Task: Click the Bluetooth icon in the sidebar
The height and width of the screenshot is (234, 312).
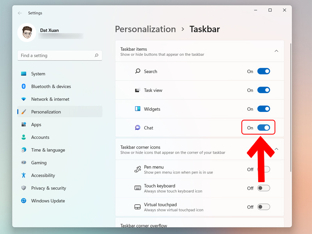Action: [24, 86]
